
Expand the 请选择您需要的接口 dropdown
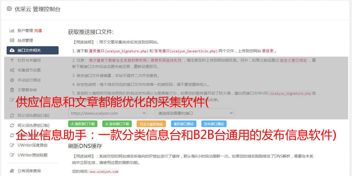pos(194,113)
